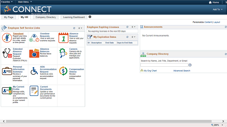The height and width of the screenshot is (127, 227).
Task: Click the Absence Balances text link
Action: pos(45,50)
